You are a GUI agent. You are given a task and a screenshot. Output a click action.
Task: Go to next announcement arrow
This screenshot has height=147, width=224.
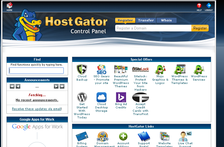tap(56, 86)
